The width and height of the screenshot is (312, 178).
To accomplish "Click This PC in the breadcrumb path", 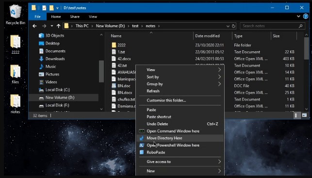I will point(82,26).
